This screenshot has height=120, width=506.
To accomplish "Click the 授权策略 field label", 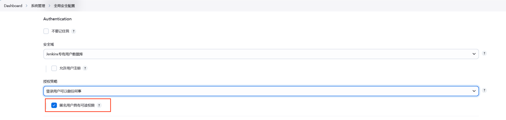I will point(50,81).
